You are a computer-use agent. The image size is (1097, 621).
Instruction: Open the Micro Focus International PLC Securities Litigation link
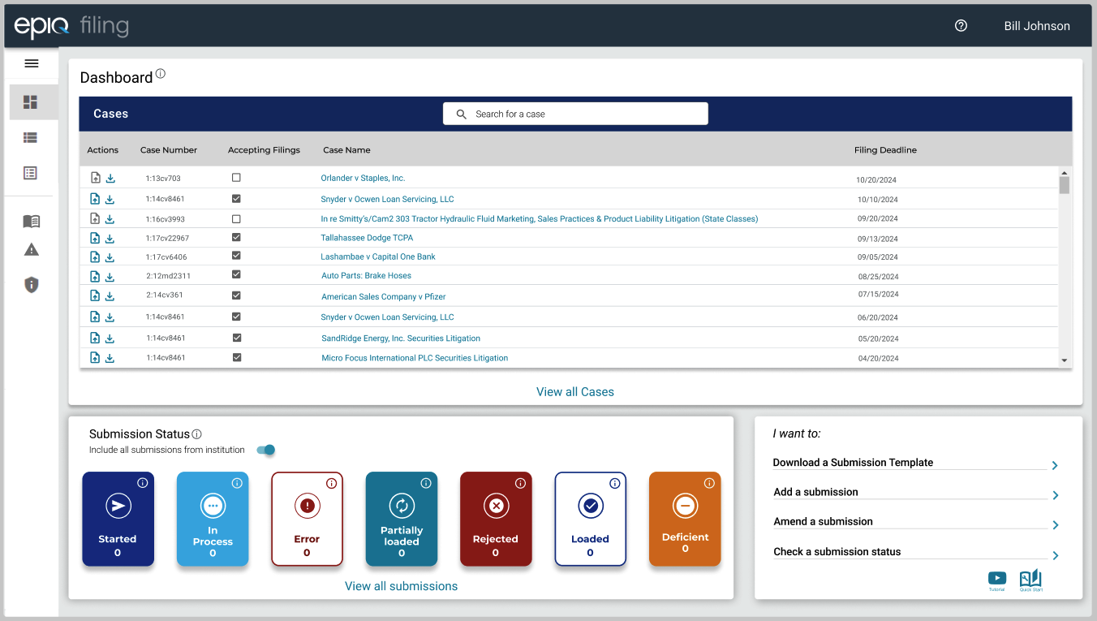(415, 358)
